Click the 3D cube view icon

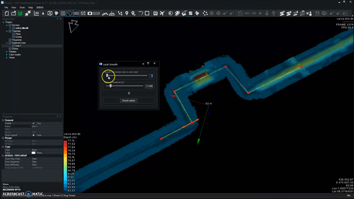49,14
